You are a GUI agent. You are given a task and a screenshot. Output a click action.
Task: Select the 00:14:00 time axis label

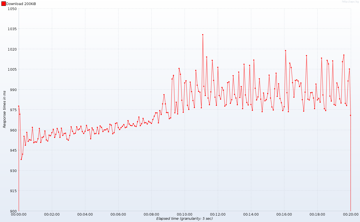tap(251, 214)
